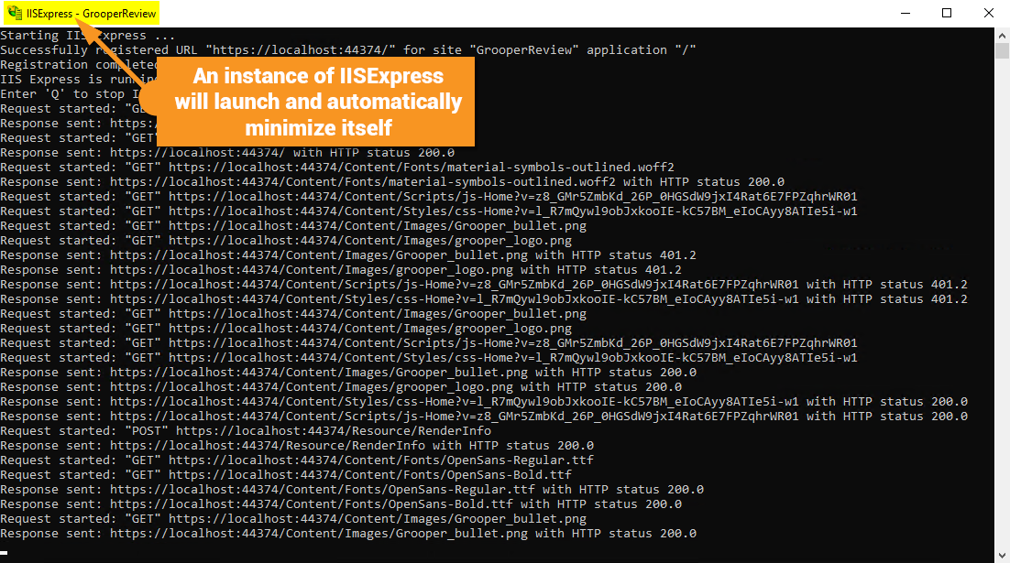Click the blinking console cursor prompt
The image size is (1010, 563).
click(x=4, y=553)
